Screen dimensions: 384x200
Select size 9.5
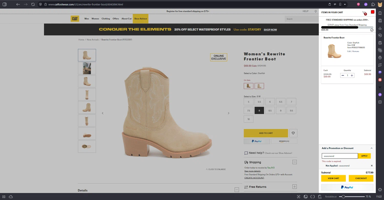pyautogui.click(x=291, y=110)
